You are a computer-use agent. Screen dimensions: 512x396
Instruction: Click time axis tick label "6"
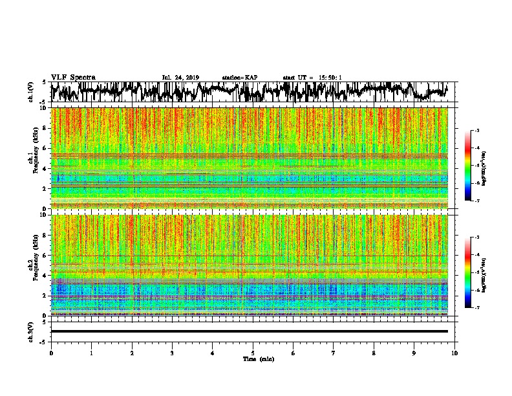pos(293,353)
